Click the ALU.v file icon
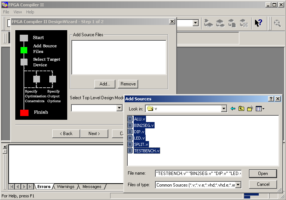The height and width of the screenshot is (200, 286). tap(130, 119)
